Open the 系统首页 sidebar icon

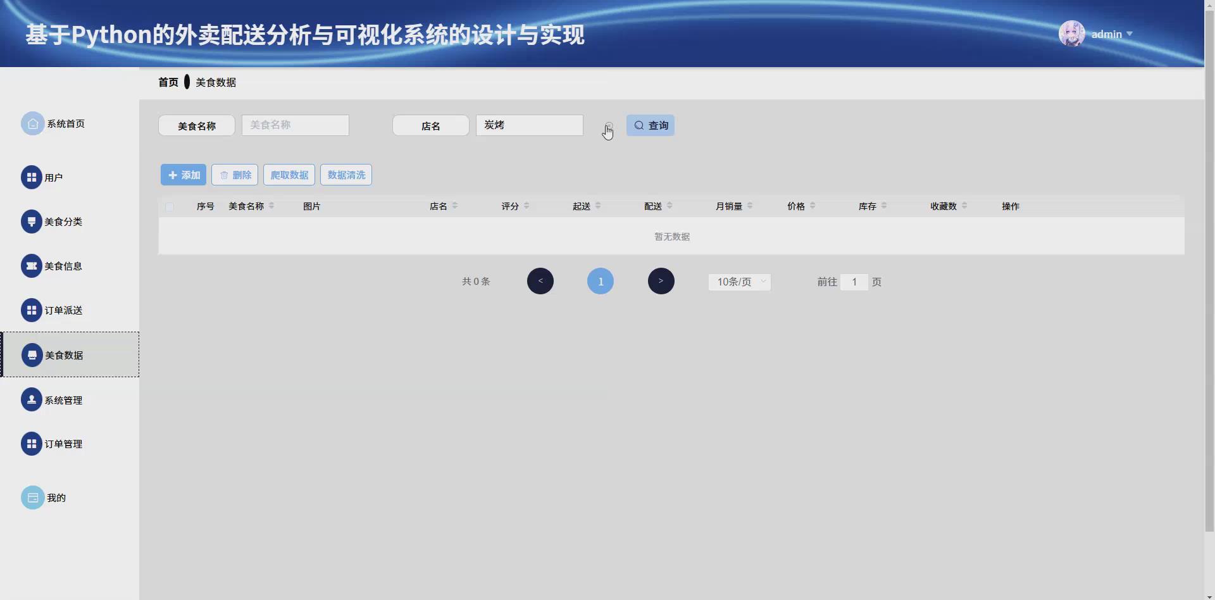coord(32,123)
